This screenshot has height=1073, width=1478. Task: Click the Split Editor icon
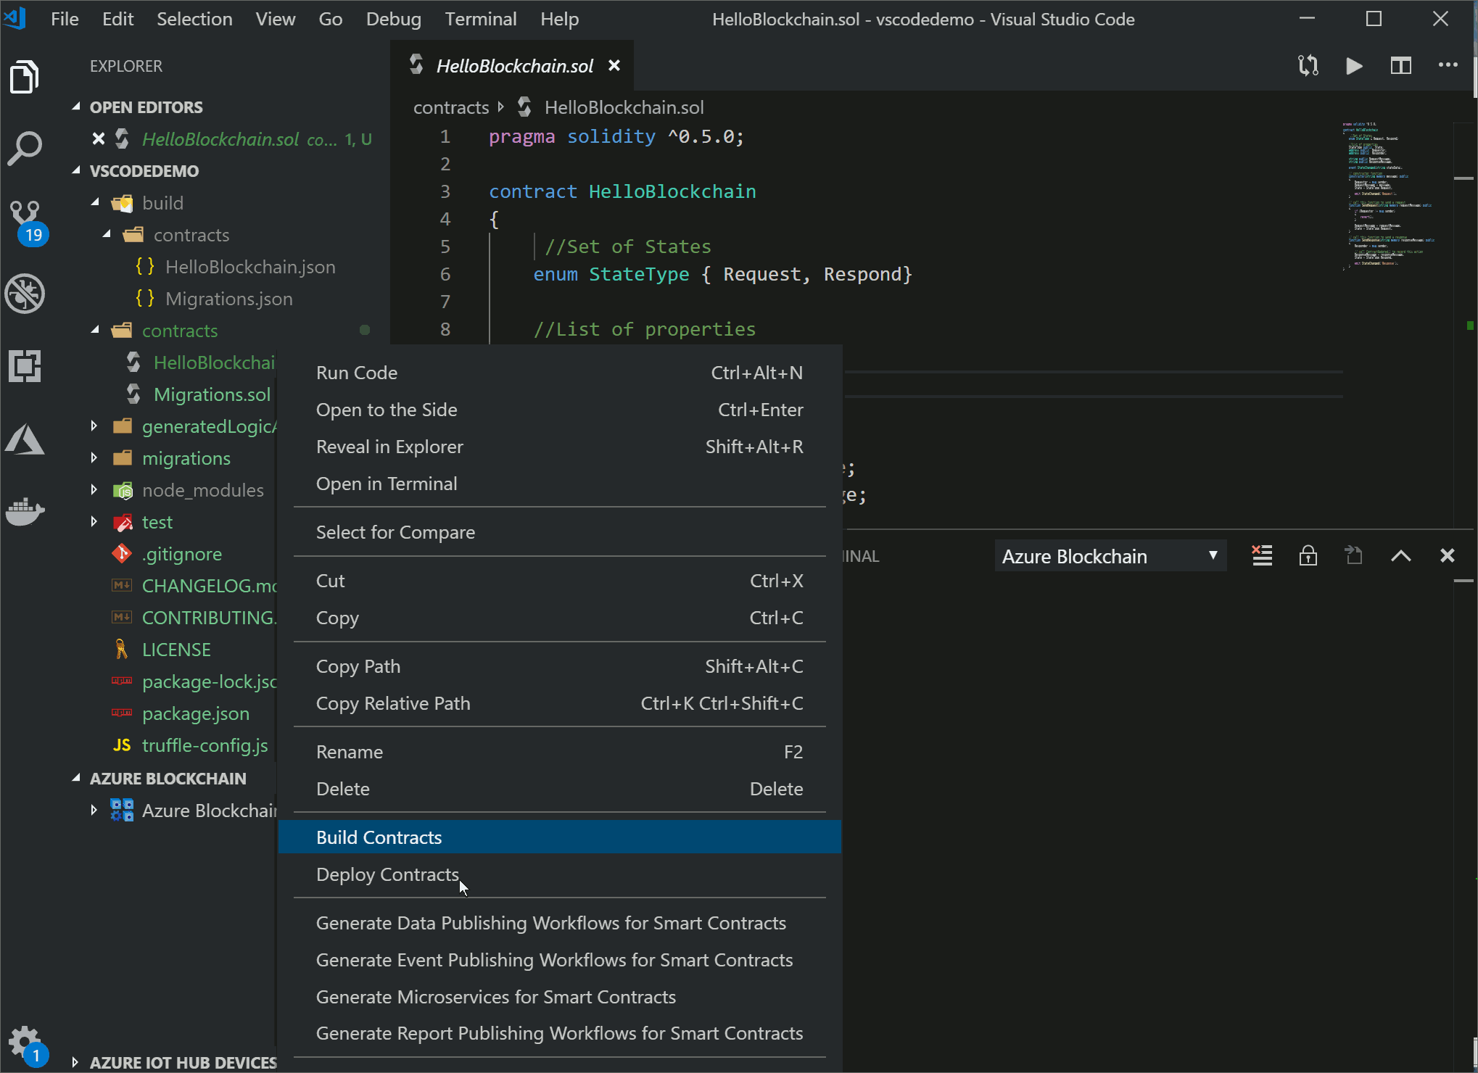pyautogui.click(x=1400, y=66)
